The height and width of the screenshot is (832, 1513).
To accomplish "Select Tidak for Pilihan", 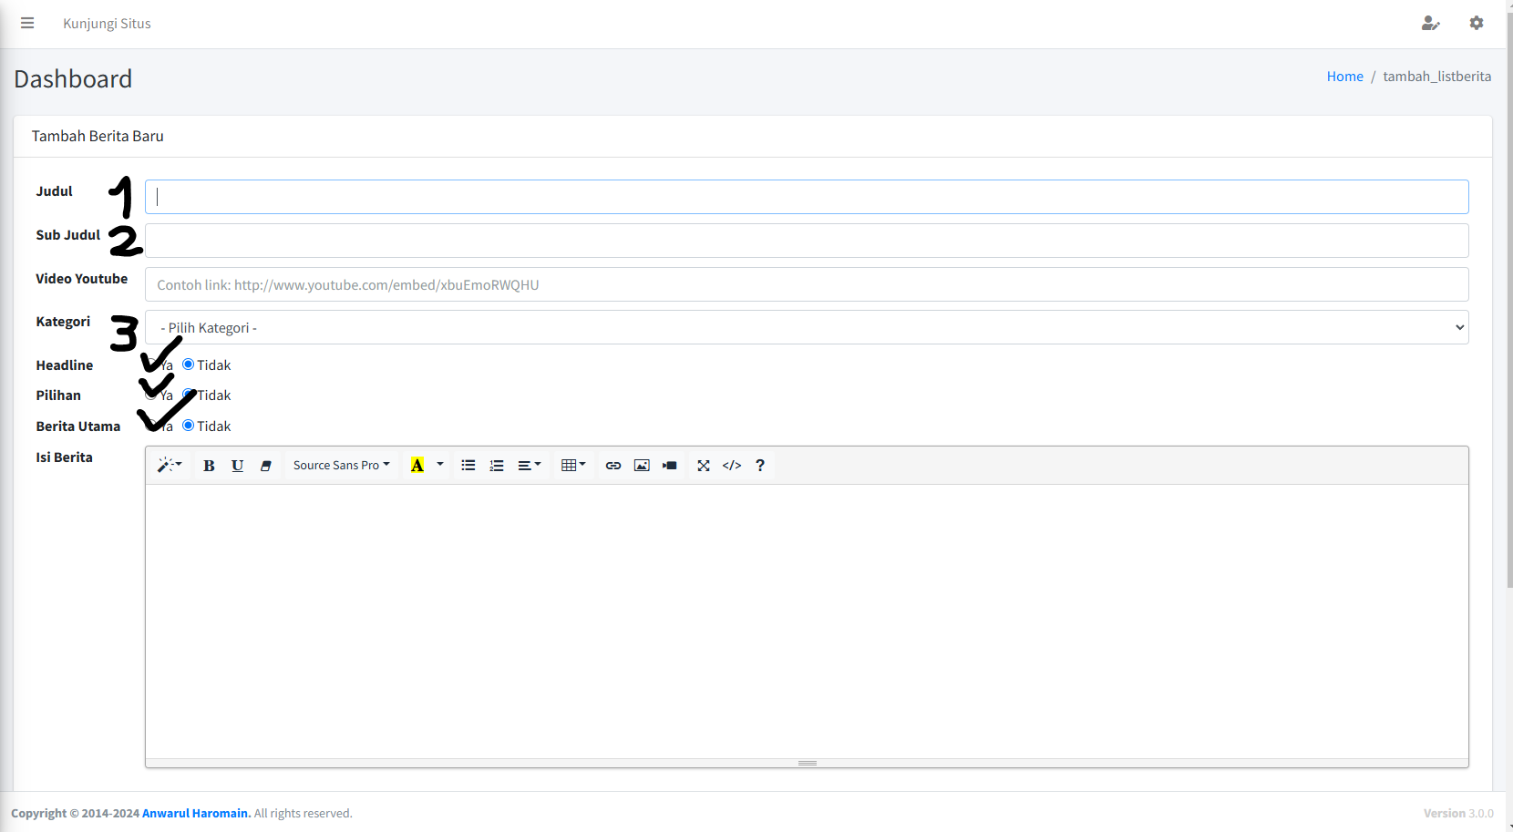I will click(189, 395).
